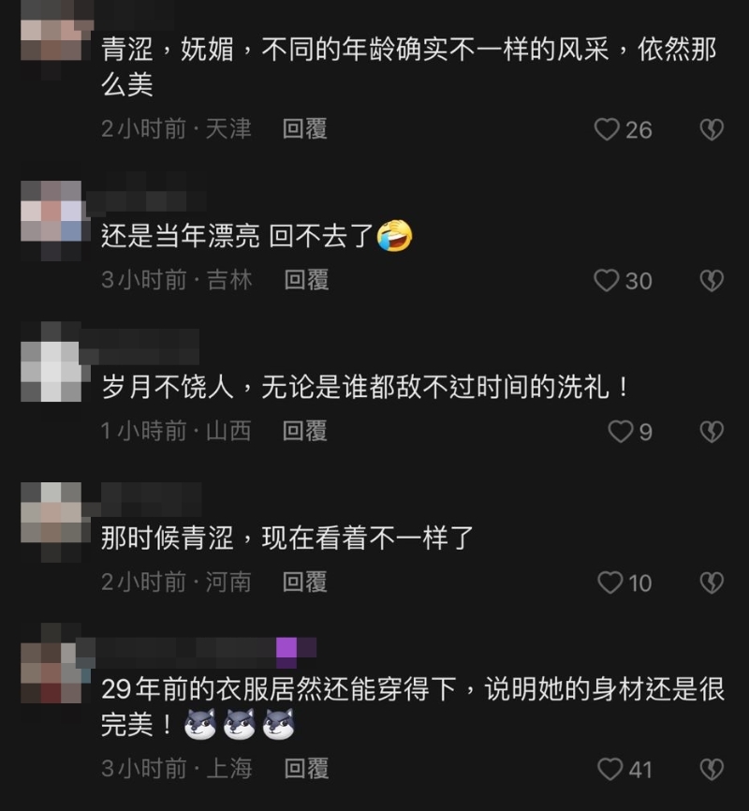This screenshot has height=811, width=749.
Task: Like the Jilin comment with 30 likes
Action: 607,281
